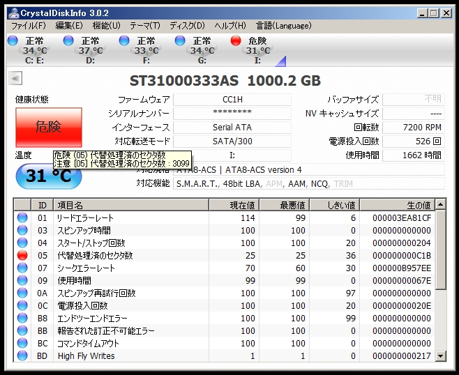Click the CrystalDiskInfo title bar icon
This screenshot has height=375, width=459.
[x=13, y=13]
